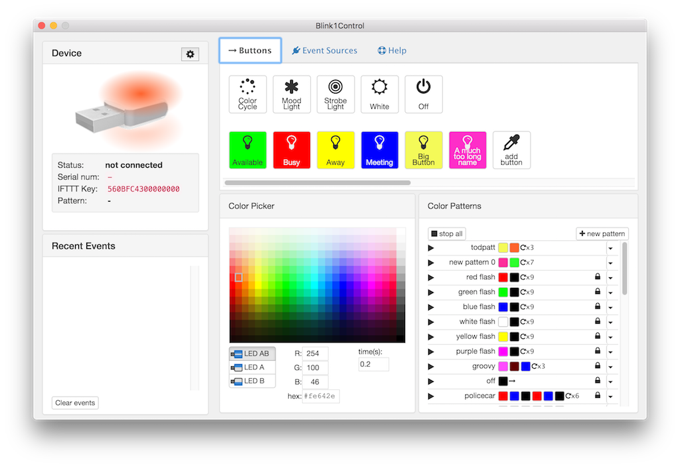Viewport: 680px width, 467px height.
Task: Click the lock icon on policecar
Action: pyautogui.click(x=598, y=395)
